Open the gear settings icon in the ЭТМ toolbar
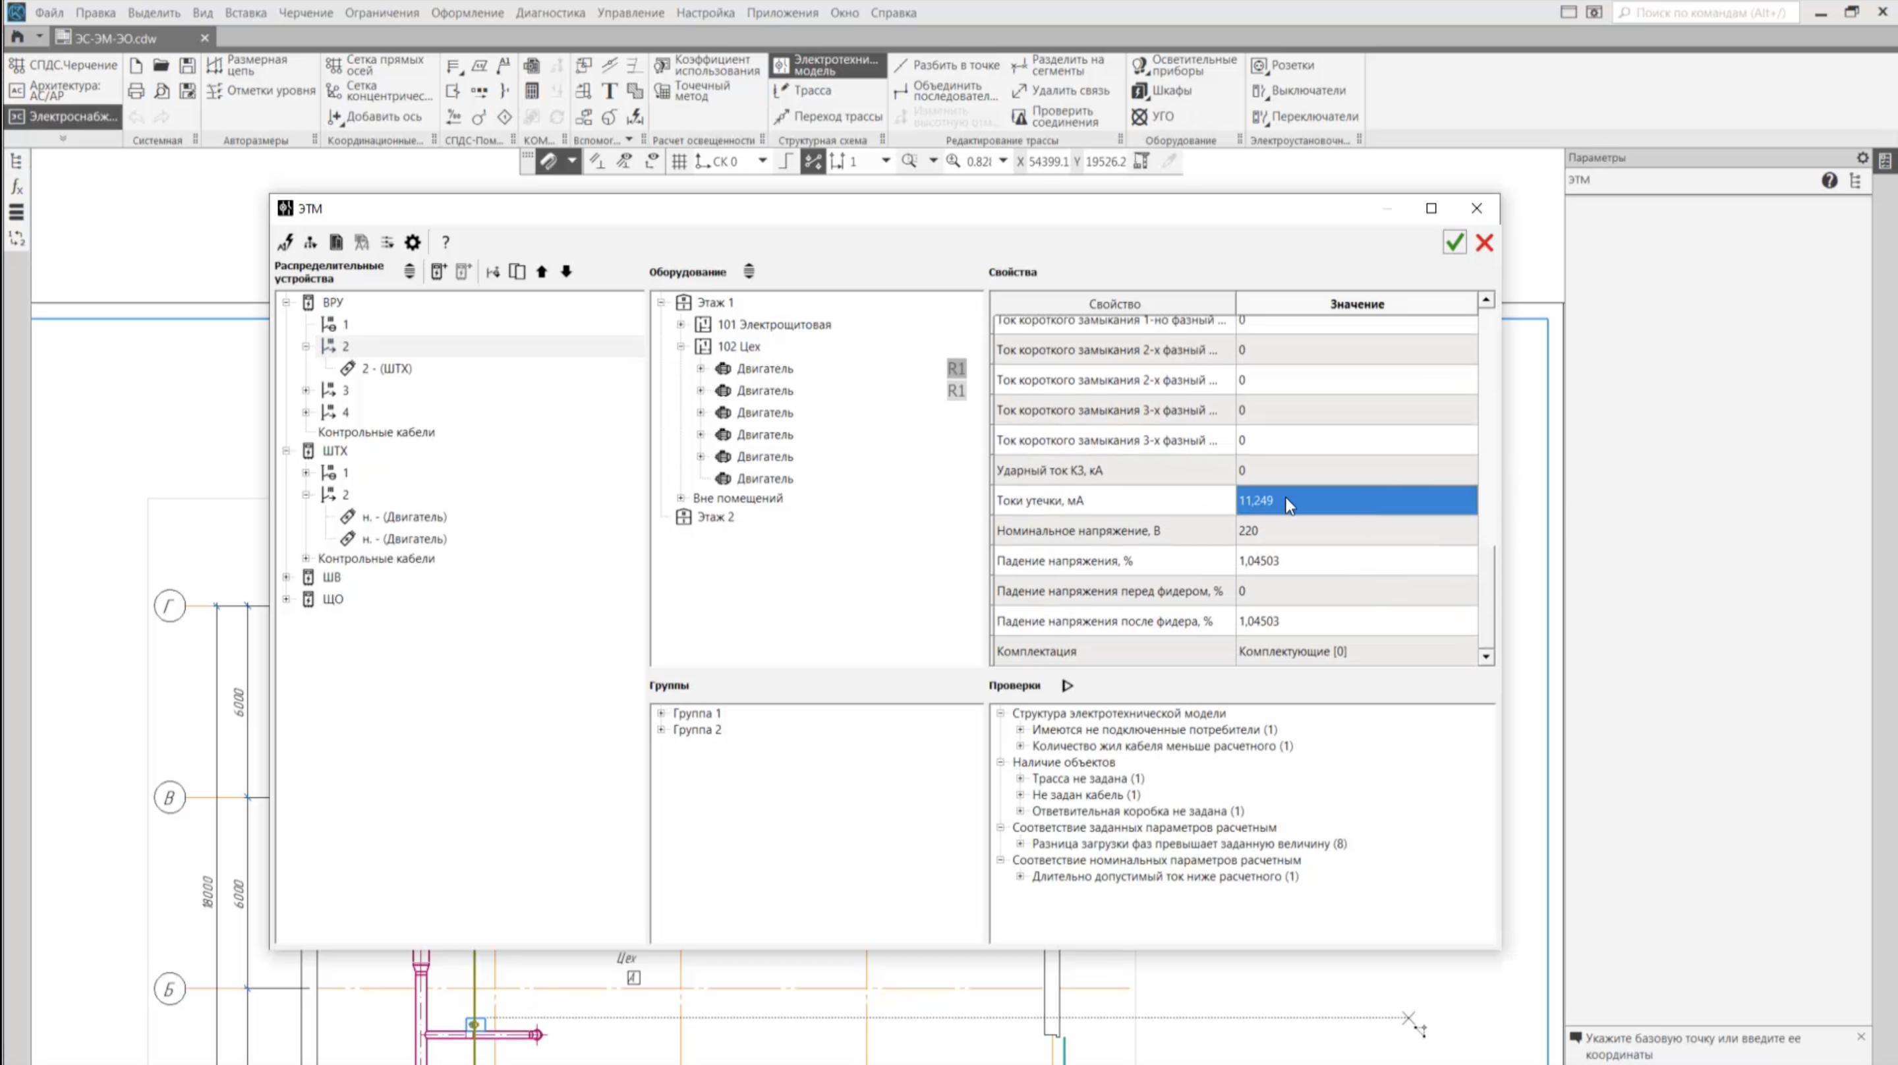This screenshot has width=1898, height=1065. (413, 243)
